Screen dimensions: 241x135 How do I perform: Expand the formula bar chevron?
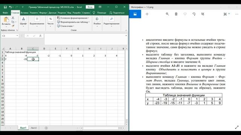(126, 36)
